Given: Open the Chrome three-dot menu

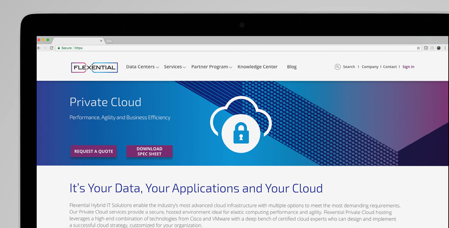Looking at the screenshot, I should pyautogui.click(x=445, y=48).
